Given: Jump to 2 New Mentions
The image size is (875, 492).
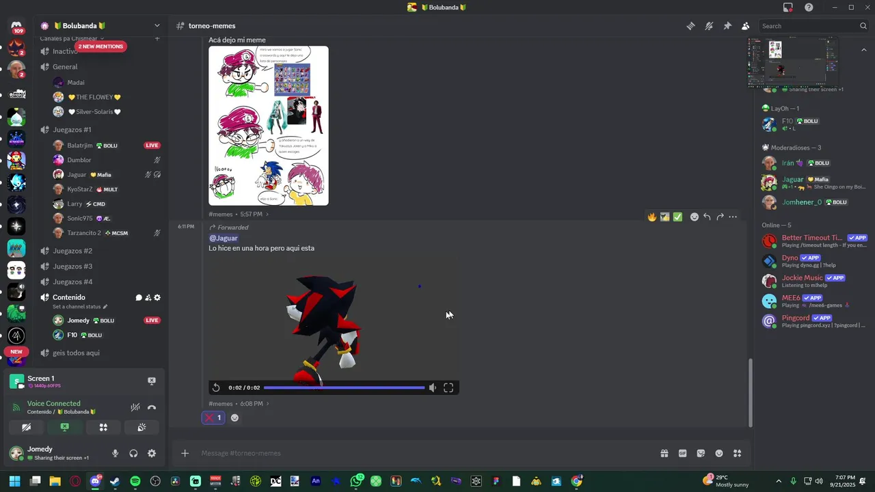Looking at the screenshot, I should tap(100, 46).
